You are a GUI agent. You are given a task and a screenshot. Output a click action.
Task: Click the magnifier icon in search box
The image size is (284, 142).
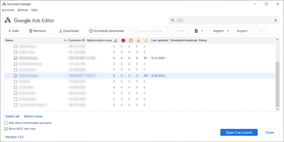click(173, 20)
